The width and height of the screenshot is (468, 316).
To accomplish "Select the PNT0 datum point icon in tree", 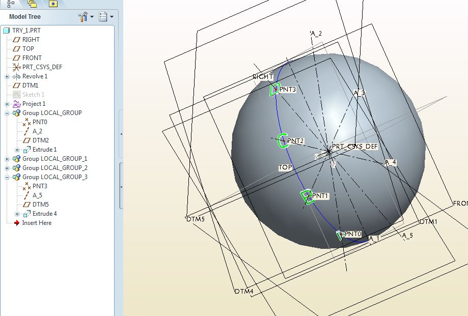I will click(x=26, y=122).
